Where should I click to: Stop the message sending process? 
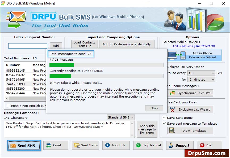click(x=154, y=108)
